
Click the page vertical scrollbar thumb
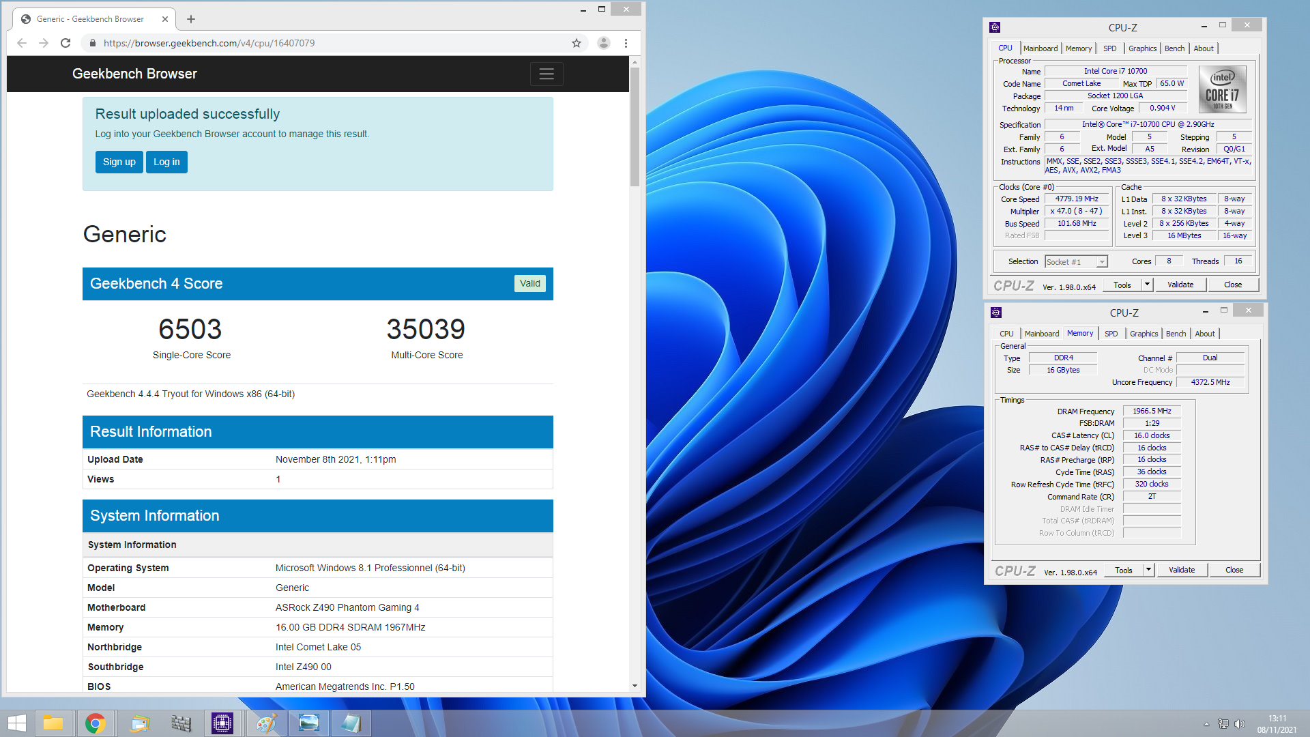click(x=635, y=126)
